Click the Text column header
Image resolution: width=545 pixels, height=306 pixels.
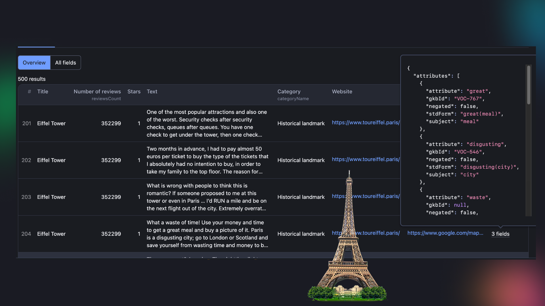152,92
